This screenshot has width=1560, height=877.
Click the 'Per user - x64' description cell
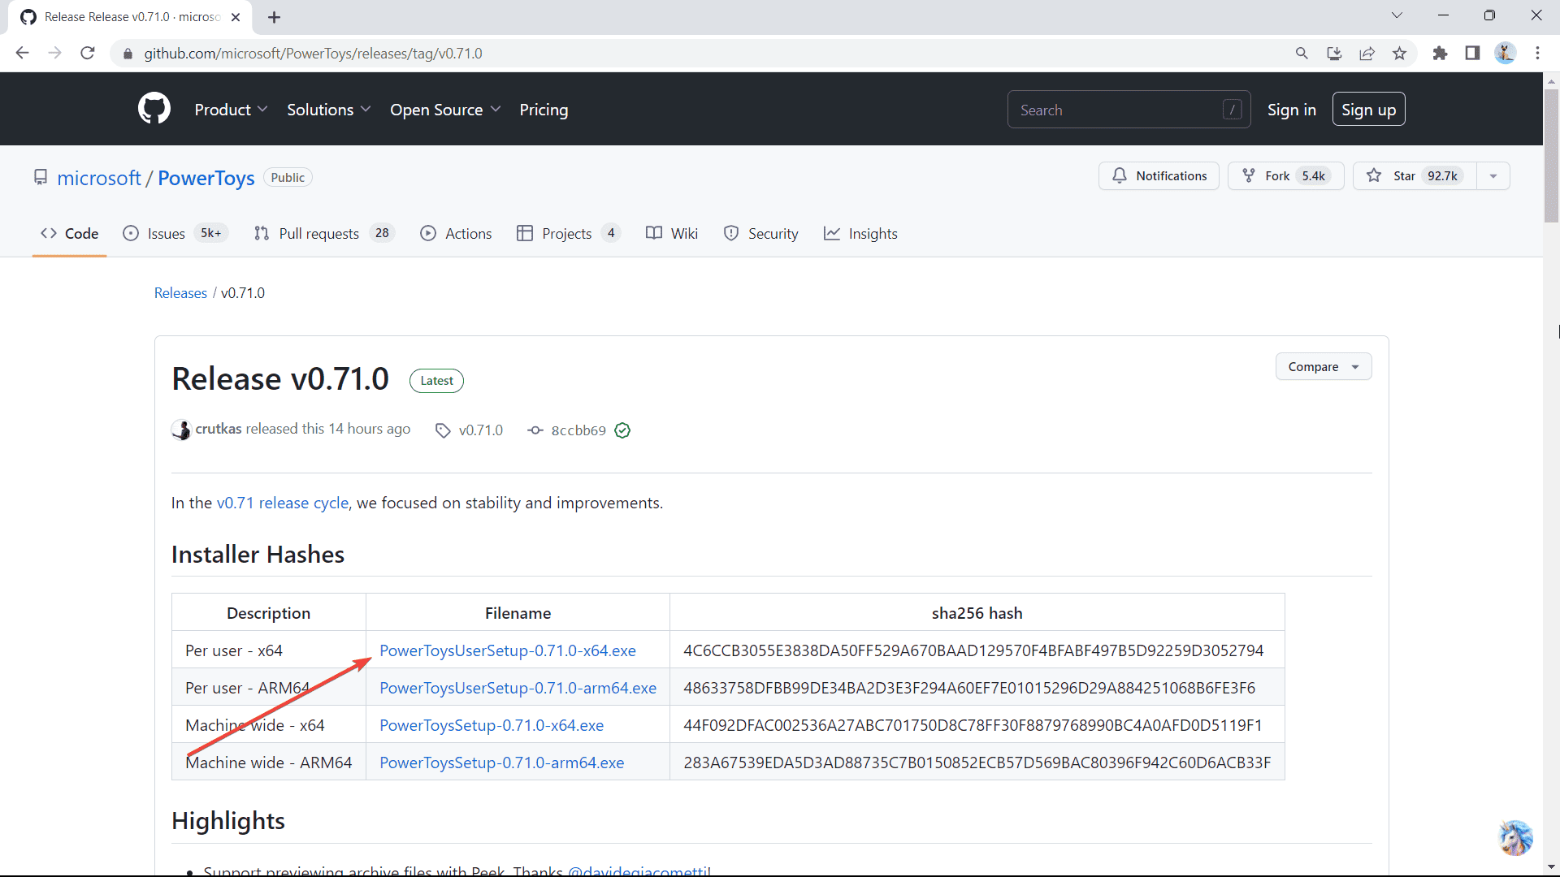click(269, 650)
